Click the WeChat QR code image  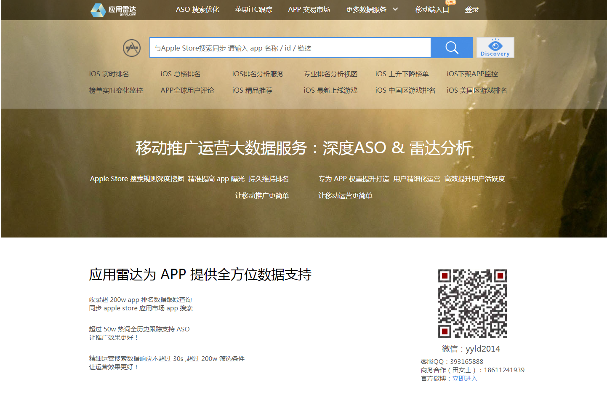473,303
